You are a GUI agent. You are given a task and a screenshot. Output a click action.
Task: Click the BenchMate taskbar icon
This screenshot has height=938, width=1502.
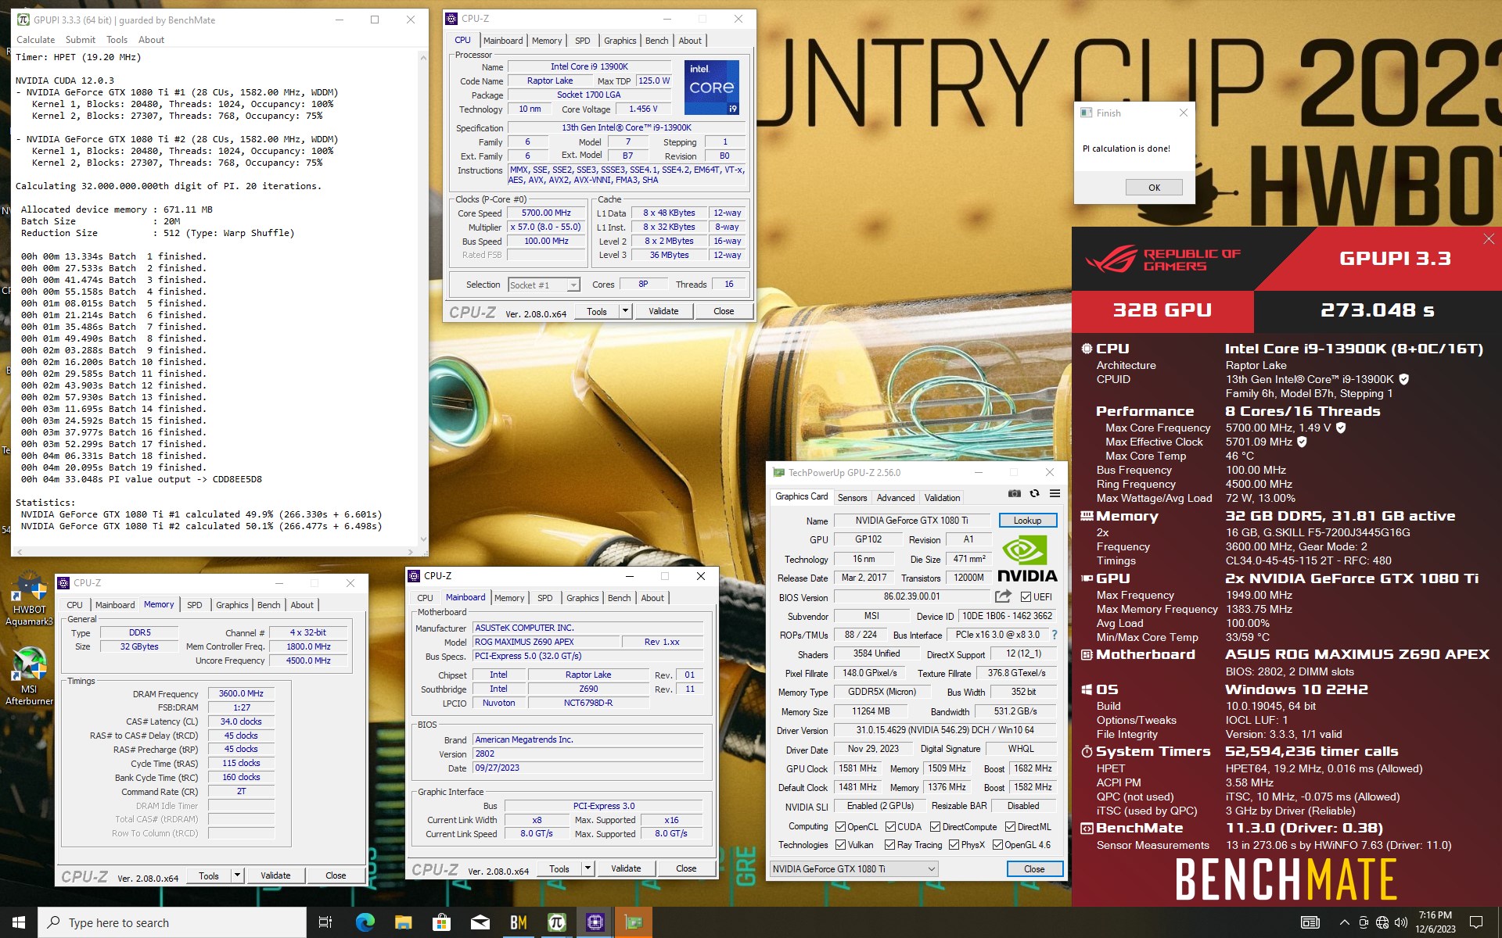point(518,922)
